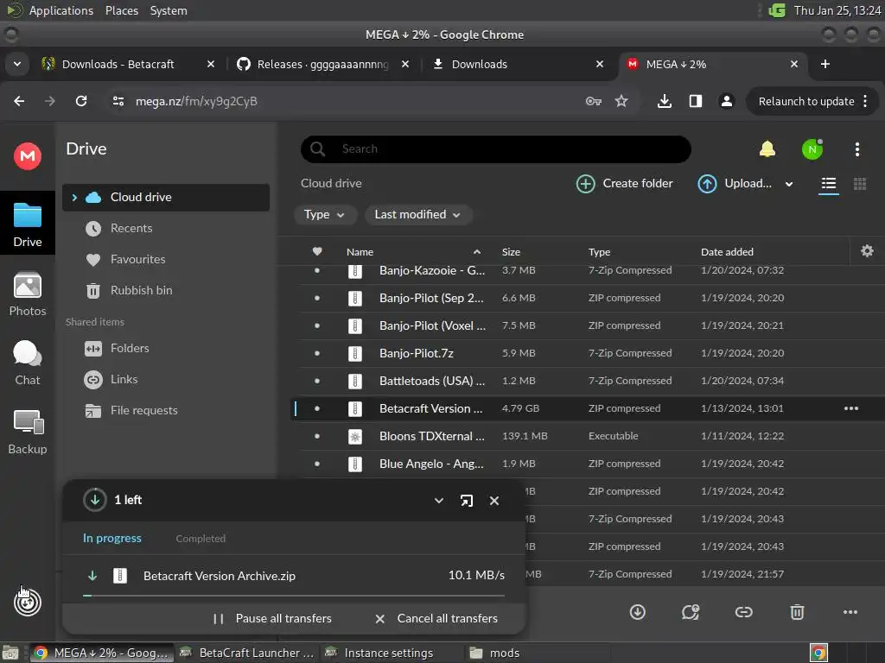
Task: Select the Drive icon in sidebar
Action: (28, 224)
